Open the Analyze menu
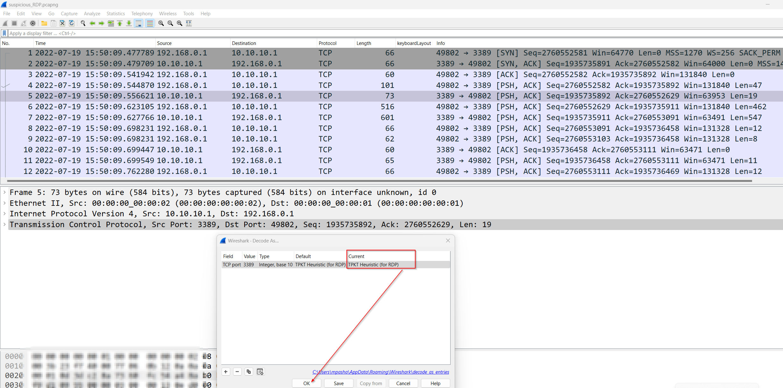 [x=92, y=13]
